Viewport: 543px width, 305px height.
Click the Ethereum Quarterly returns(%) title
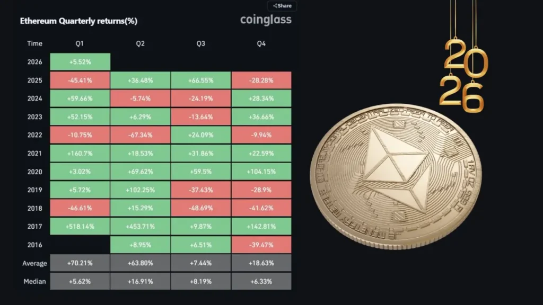tap(79, 22)
